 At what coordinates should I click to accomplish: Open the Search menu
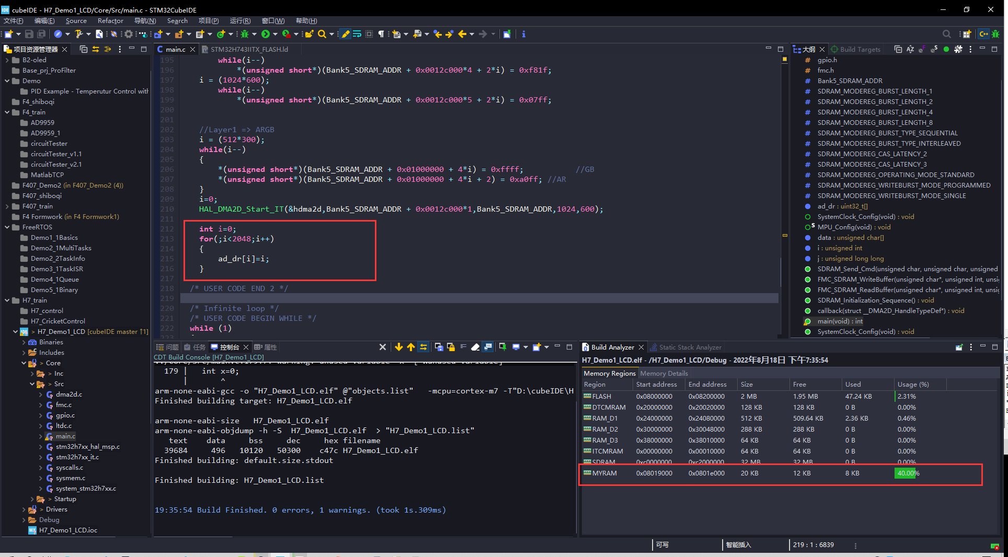click(x=177, y=21)
